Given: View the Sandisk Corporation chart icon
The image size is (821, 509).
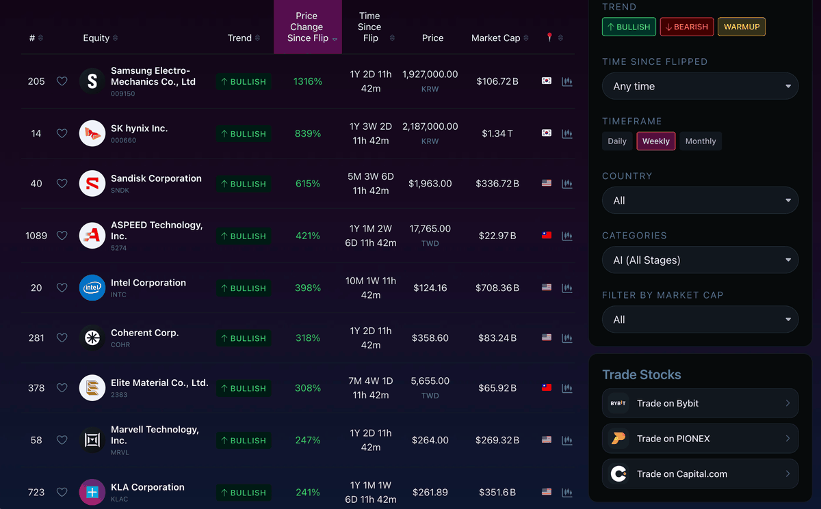Looking at the screenshot, I should click(x=566, y=183).
